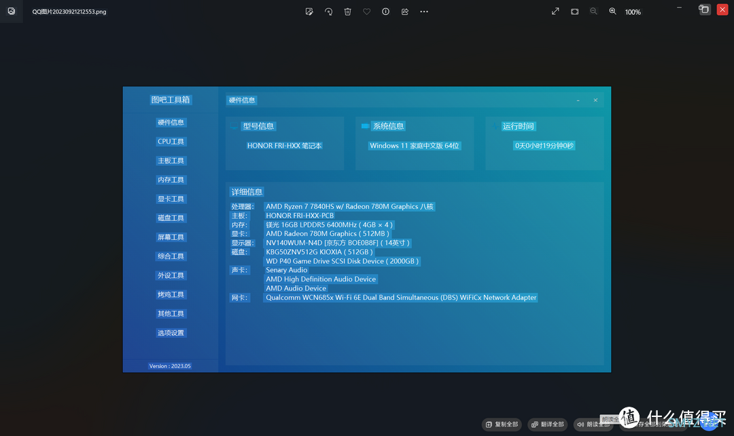Click the WD P40 Game Drive line

click(342, 261)
